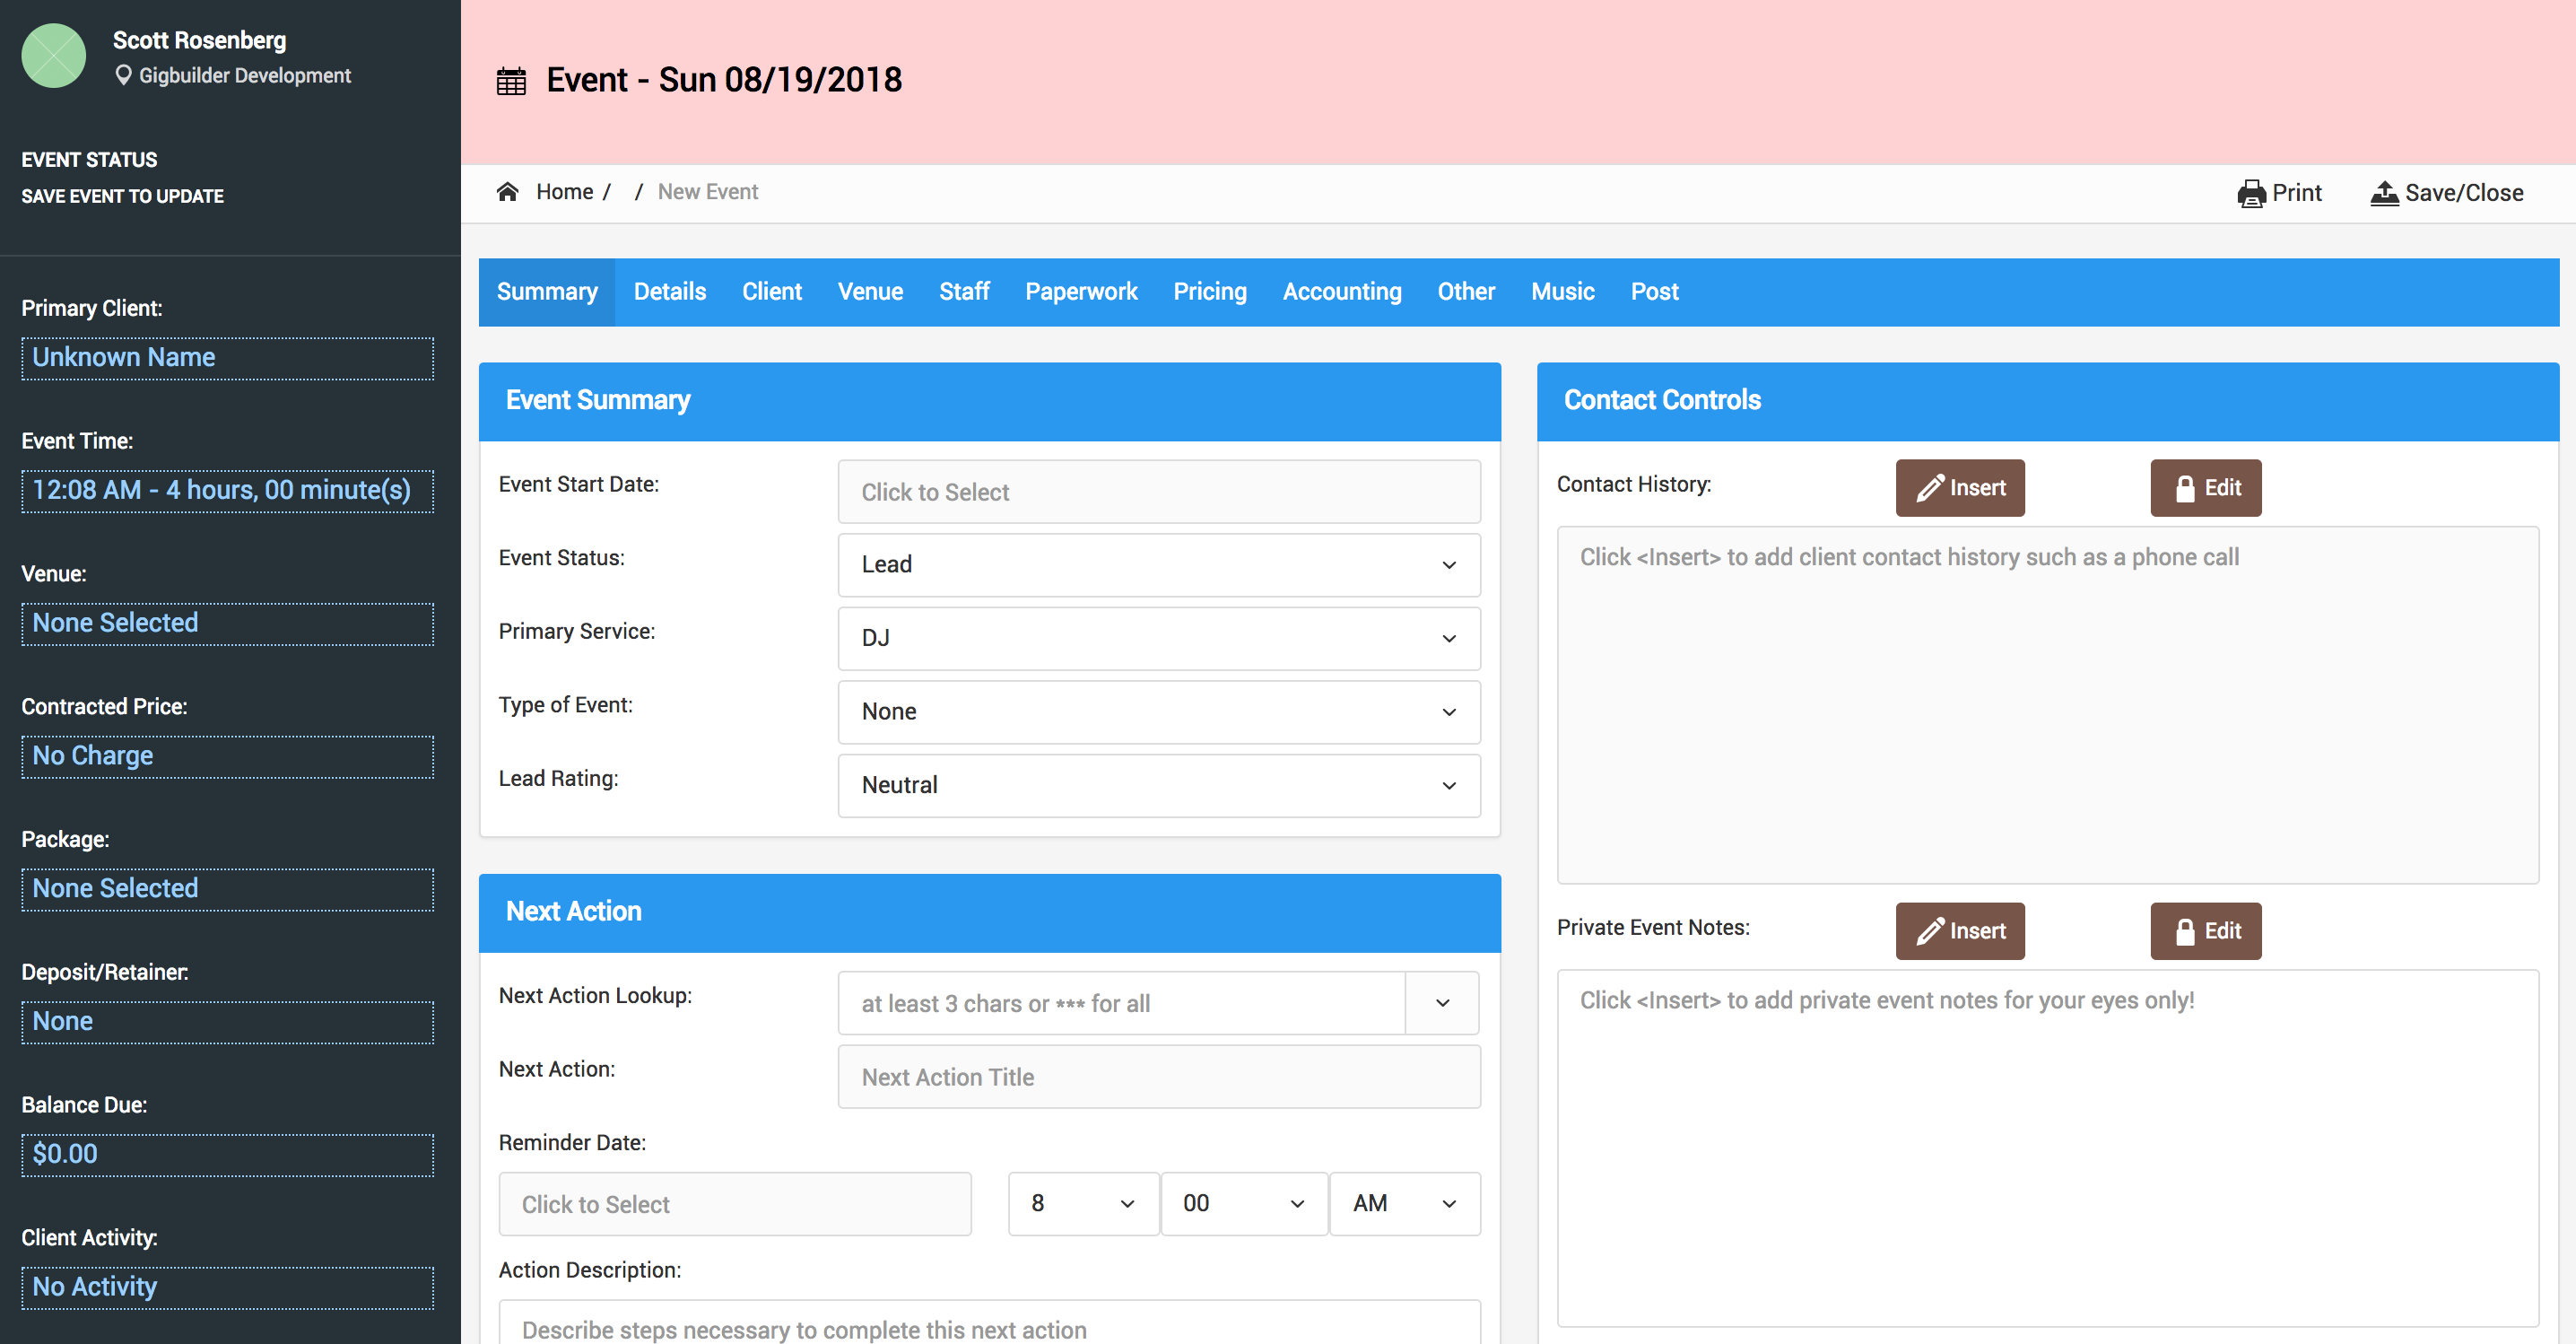The width and height of the screenshot is (2576, 1344).
Task: Open the Paperwork tab
Action: 1080,292
